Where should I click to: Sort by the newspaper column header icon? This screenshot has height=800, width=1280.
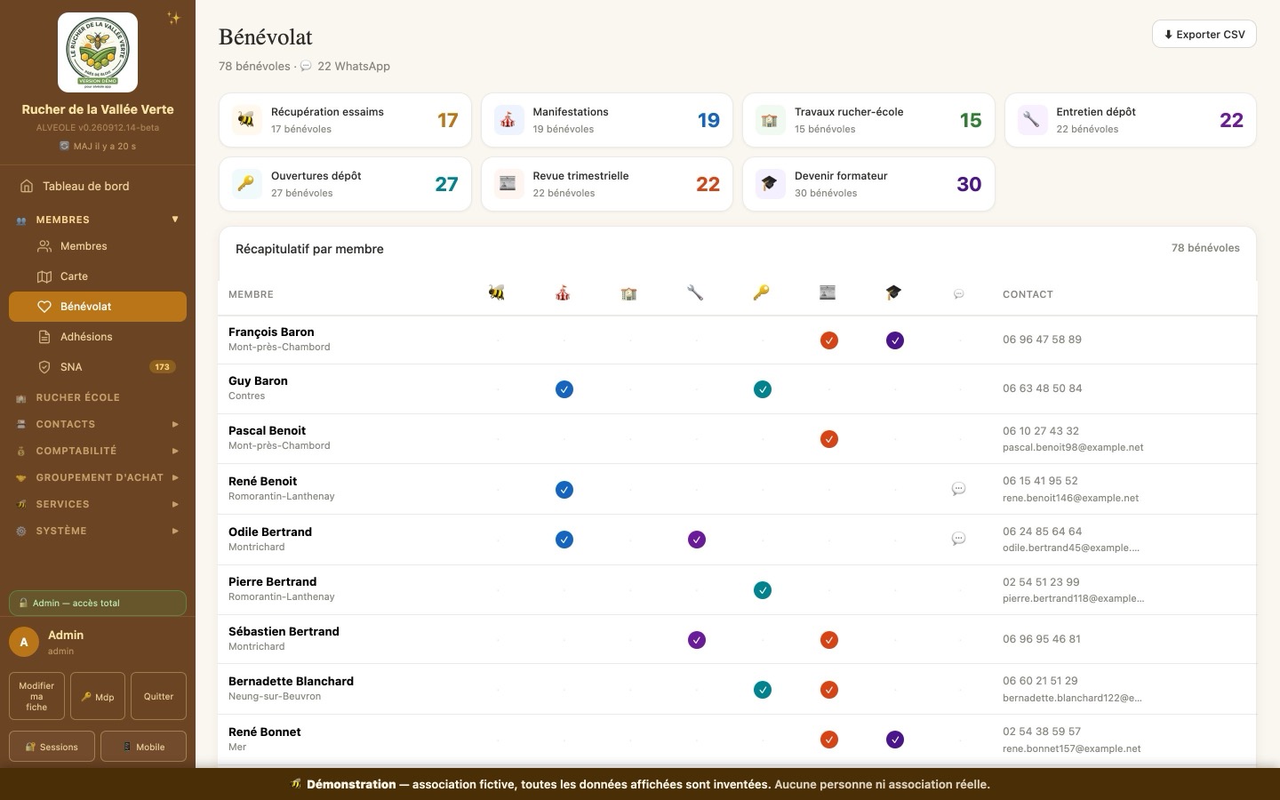(x=828, y=292)
